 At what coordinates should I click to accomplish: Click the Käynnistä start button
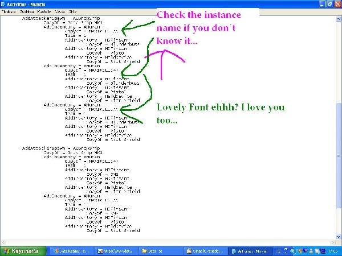point(23,251)
